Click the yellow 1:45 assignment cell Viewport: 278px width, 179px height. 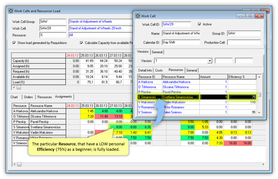point(87,111)
